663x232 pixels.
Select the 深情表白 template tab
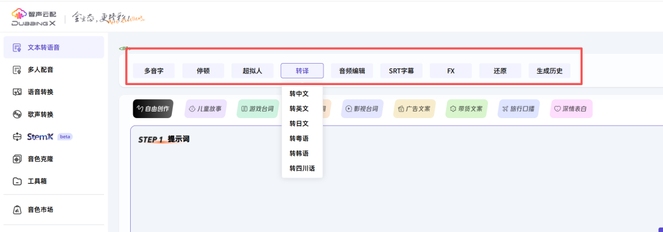click(x=572, y=109)
